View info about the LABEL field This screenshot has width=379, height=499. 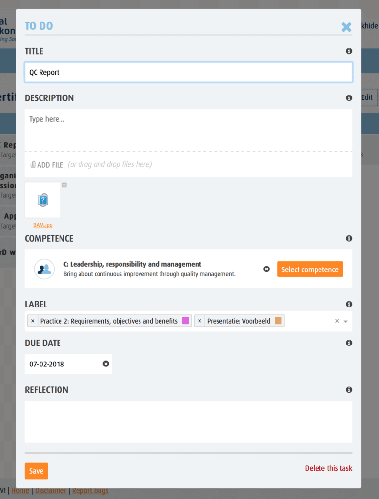(x=349, y=304)
